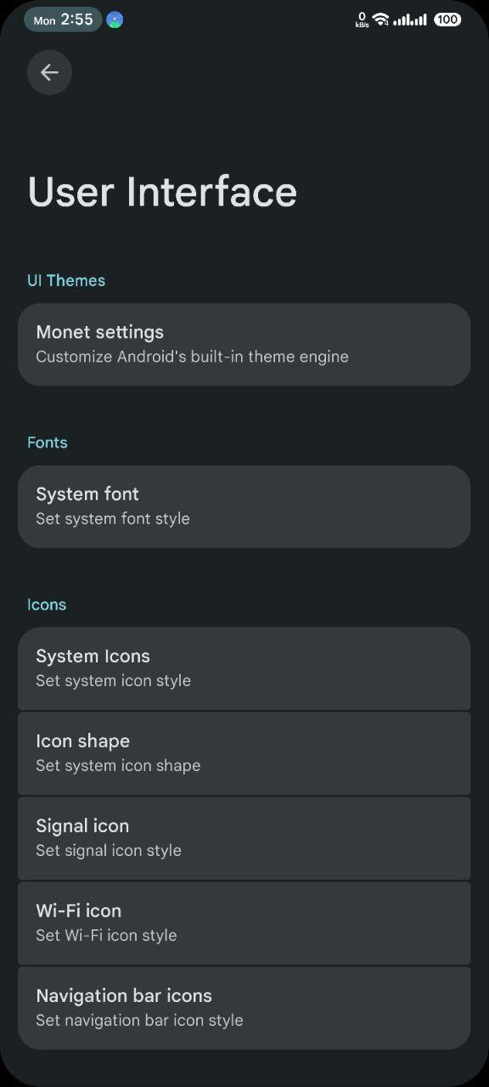This screenshot has height=1087, width=489.
Task: Open the Wi-Fi icon style entry
Action: click(244, 923)
